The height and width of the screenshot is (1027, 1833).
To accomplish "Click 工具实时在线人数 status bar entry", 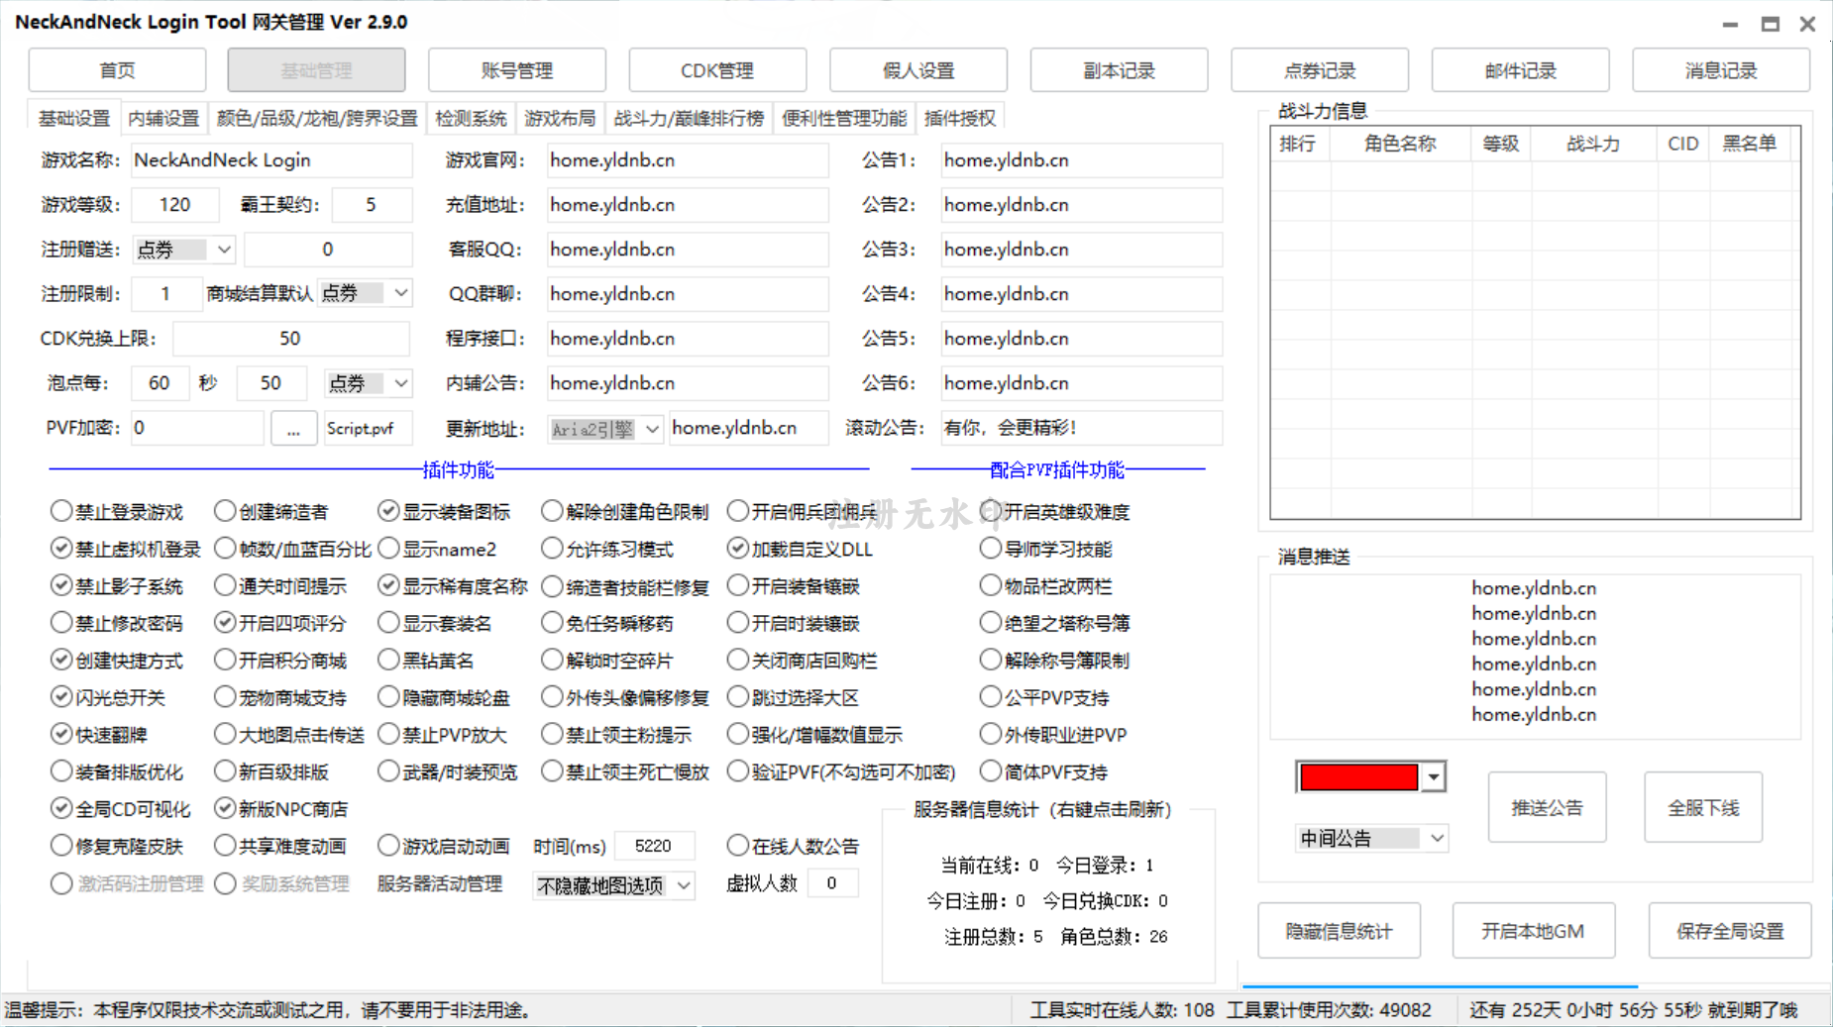I will tap(1122, 1010).
